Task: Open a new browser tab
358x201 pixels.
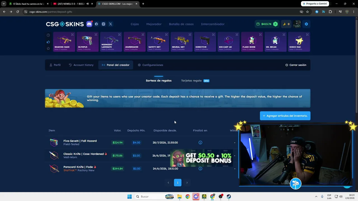Action: (x=143, y=4)
